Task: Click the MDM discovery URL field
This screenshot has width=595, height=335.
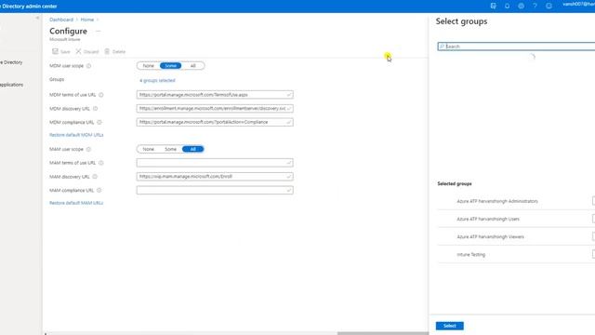Action: pos(215,109)
